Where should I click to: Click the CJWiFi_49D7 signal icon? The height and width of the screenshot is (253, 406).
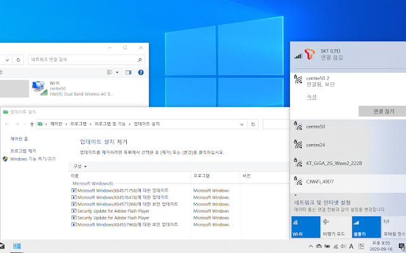[x=298, y=181]
